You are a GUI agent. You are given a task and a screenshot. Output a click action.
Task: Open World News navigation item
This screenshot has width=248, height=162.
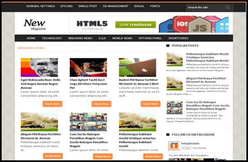(x=122, y=38)
